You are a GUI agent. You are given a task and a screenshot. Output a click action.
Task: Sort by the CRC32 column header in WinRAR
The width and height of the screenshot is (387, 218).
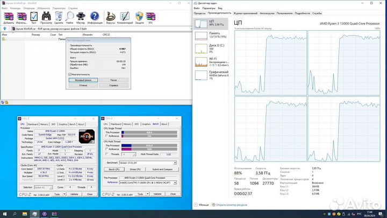(x=106, y=34)
